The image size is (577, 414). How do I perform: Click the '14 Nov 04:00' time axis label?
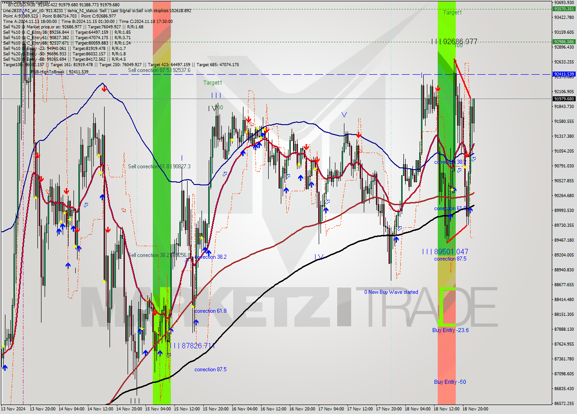72,409
